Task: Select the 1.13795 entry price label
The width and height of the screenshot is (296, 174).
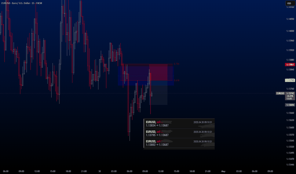Action: pos(290,80)
